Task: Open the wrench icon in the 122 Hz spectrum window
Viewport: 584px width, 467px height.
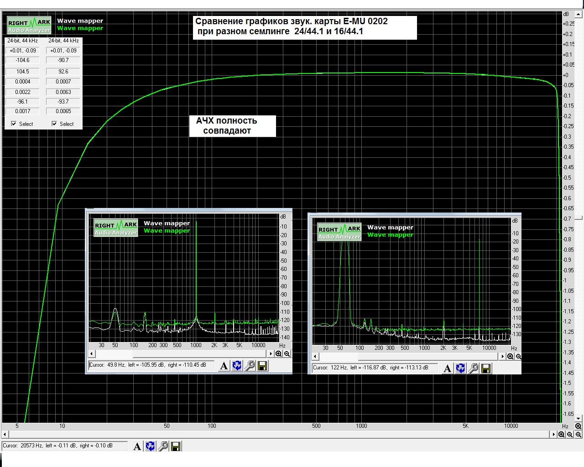Action: pos(473,368)
